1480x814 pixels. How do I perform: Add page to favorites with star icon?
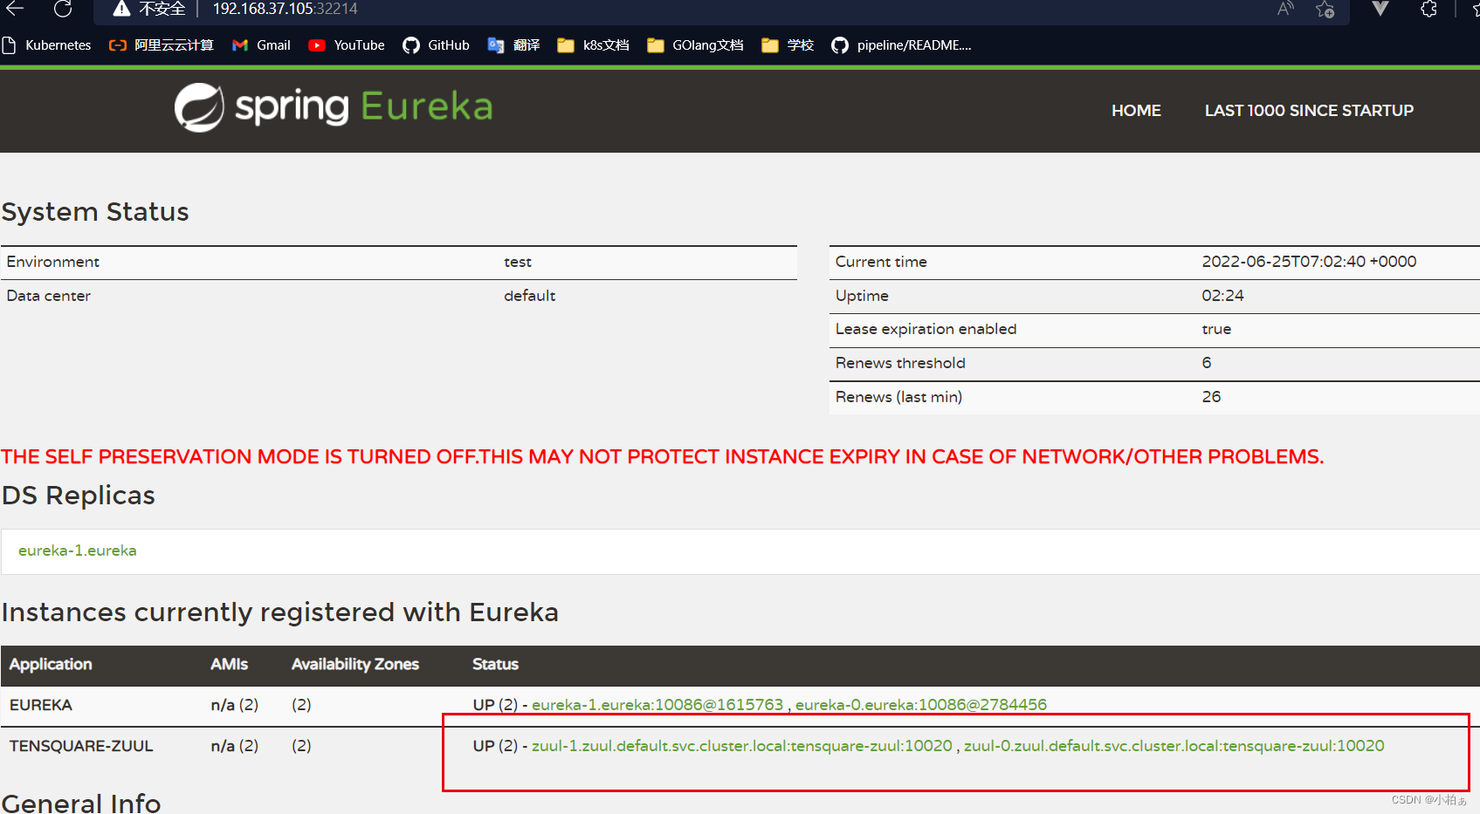[1325, 9]
